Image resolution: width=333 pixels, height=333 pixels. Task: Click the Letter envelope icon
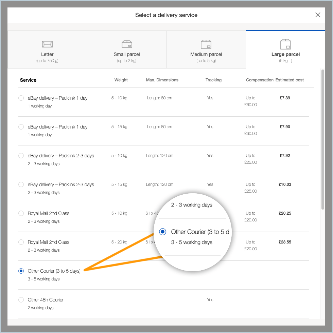[x=47, y=44]
